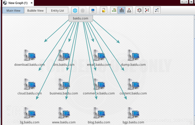Select the 3g.baidu.com server icon
Image resolution: width=195 pixels, height=125 pixels.
[x=30, y=113]
